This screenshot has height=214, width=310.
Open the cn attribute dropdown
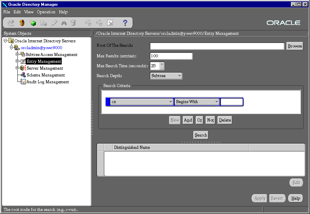(142, 102)
